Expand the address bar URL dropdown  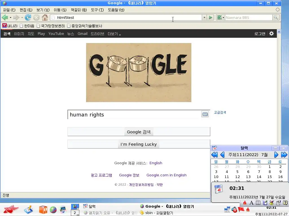[204, 18]
